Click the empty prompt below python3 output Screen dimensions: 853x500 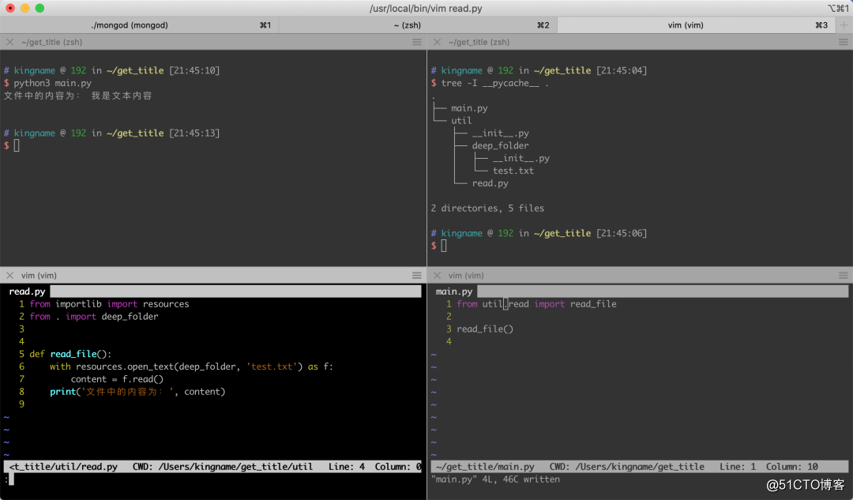[17, 146]
